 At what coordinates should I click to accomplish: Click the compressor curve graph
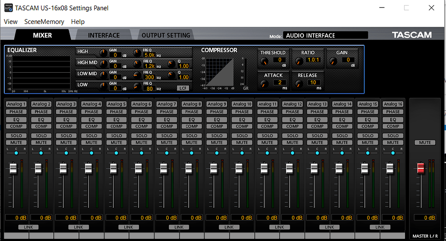(220, 72)
